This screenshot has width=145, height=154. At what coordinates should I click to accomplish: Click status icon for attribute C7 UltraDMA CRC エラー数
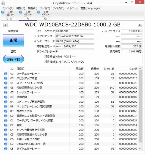[6, 144]
